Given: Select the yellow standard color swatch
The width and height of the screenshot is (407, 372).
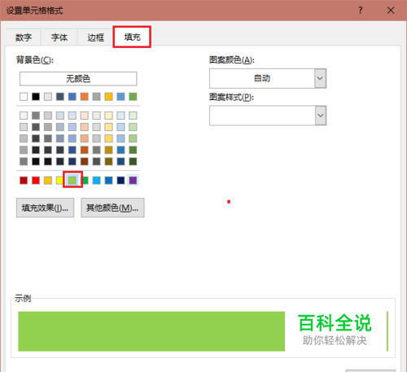Looking at the screenshot, I should tap(59, 180).
